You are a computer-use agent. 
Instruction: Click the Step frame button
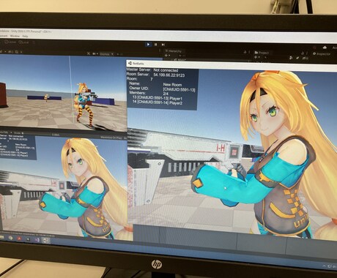(163, 45)
